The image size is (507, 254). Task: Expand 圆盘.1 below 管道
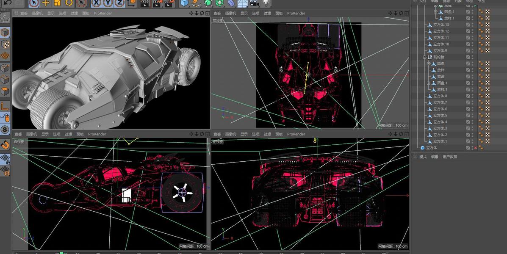tap(428, 83)
